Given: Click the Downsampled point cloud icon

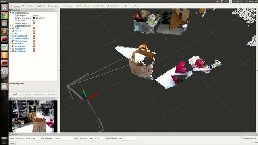Looking at the screenshot, I should [13, 39].
